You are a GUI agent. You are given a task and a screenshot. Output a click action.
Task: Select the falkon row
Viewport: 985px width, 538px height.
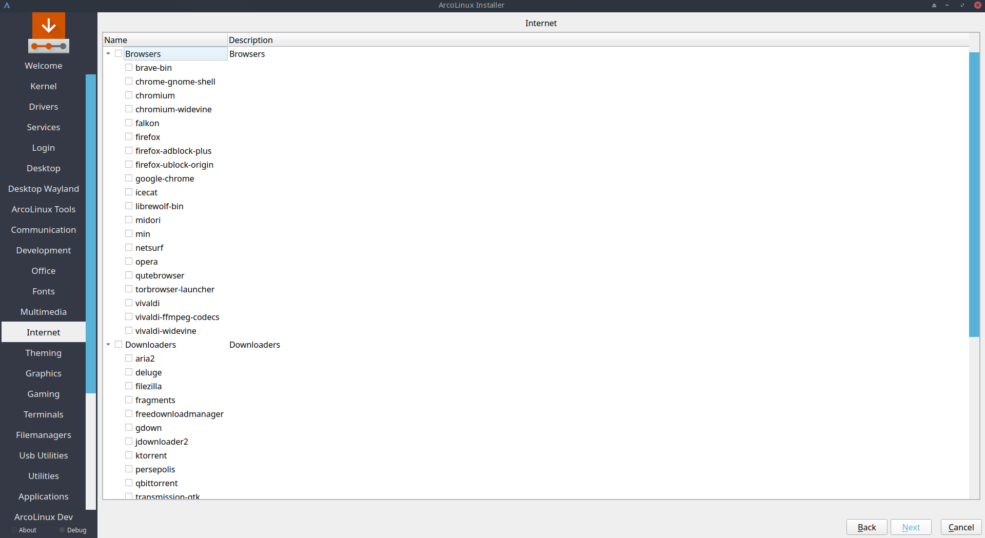(x=147, y=123)
